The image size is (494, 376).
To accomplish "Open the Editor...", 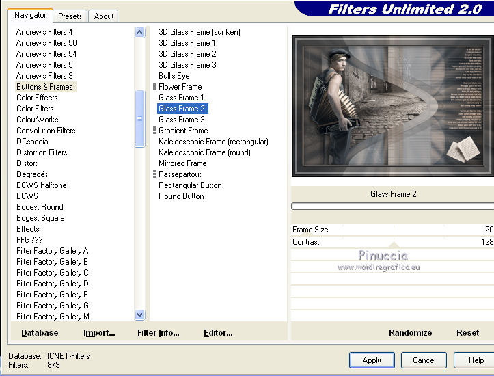I will 218,333.
